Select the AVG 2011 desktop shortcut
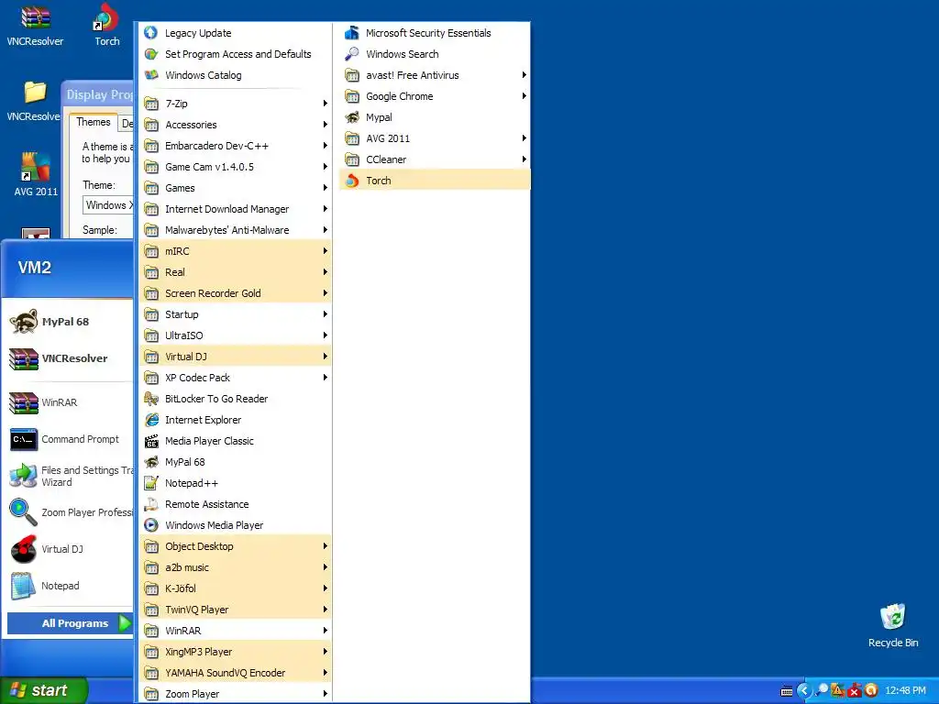The height and width of the screenshot is (704, 939). pyautogui.click(x=36, y=174)
